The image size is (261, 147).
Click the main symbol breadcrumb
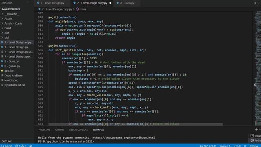coord(82,9)
